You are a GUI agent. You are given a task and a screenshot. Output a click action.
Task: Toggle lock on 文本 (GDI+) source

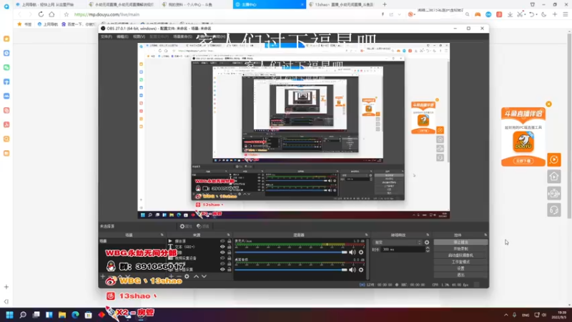(229, 247)
